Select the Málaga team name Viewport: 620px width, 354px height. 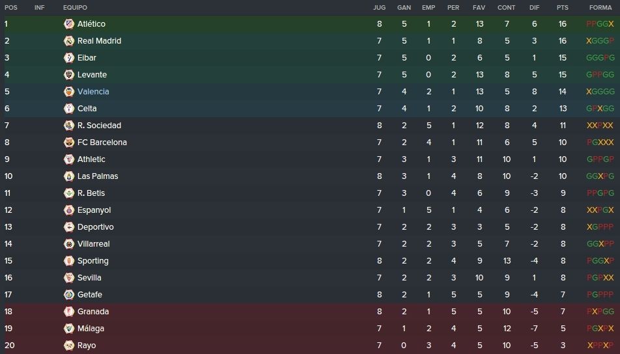tap(91, 329)
